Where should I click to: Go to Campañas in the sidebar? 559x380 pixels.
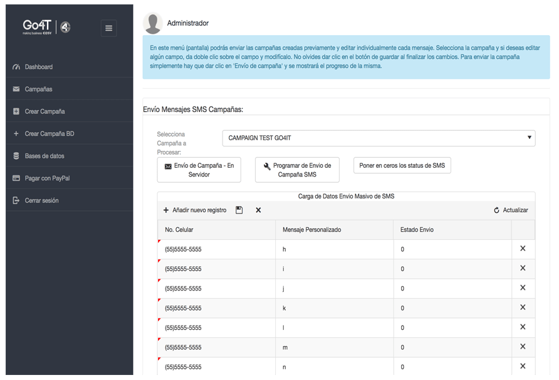click(38, 90)
